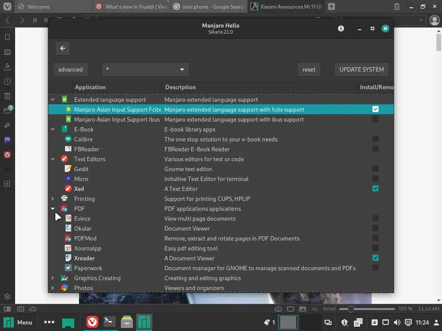Uncheck the Xed install checkbox
Image resolution: width=442 pixels, height=331 pixels.
coord(375,188)
